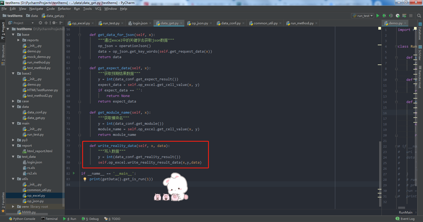Image resolution: width=423 pixels, height=222 pixels.
Task: Open the Database side panel
Action: (x=420, y=31)
